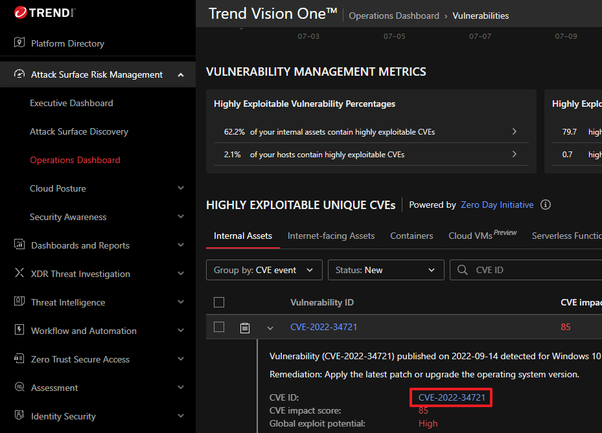Open the Group by CVE event dropdown
This screenshot has width=602, height=433.
[264, 270]
